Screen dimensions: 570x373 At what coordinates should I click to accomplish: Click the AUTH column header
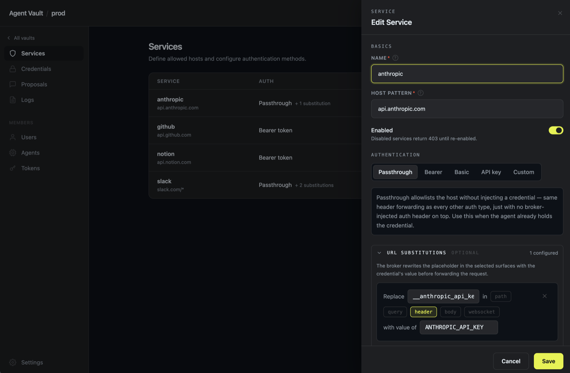point(266,81)
